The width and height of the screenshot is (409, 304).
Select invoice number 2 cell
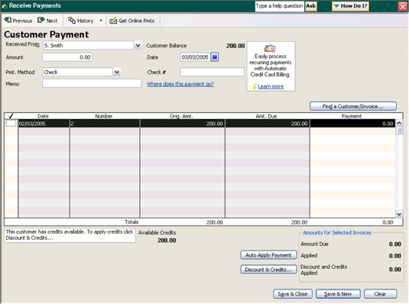coord(104,124)
